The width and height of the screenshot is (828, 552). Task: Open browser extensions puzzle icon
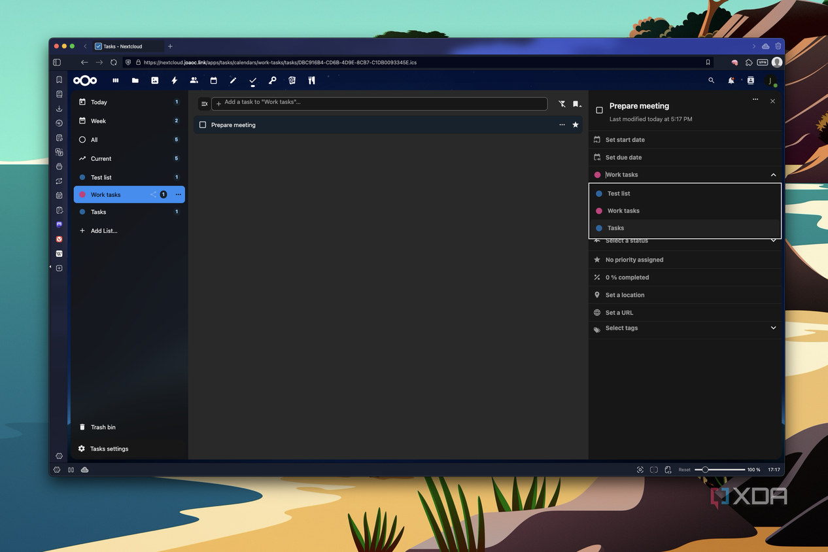click(749, 62)
